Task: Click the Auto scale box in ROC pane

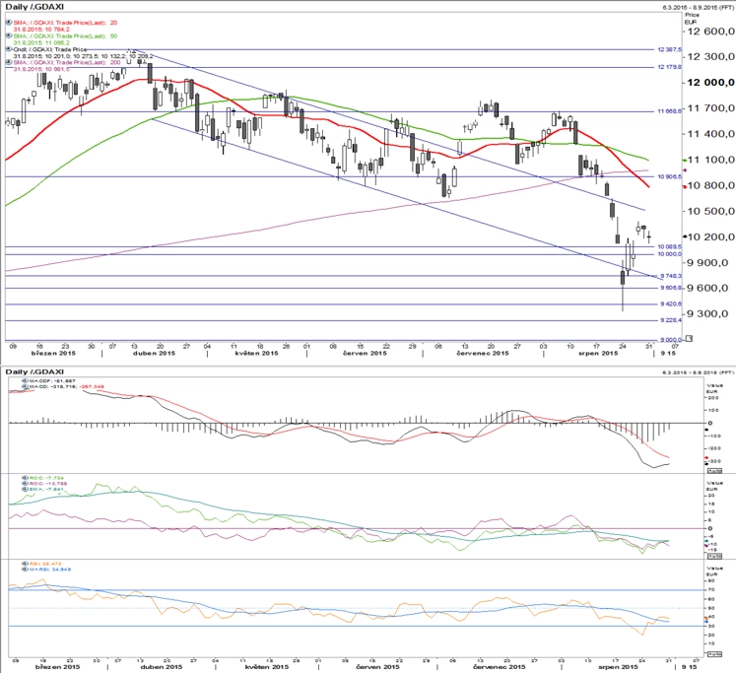Action: 714,556
